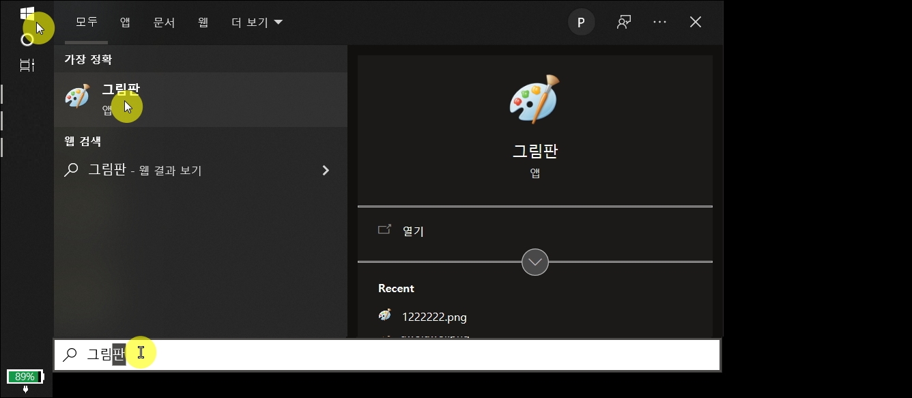Image resolution: width=912 pixels, height=398 pixels.
Task: Click the feedback person icon in header
Action: 623,22
